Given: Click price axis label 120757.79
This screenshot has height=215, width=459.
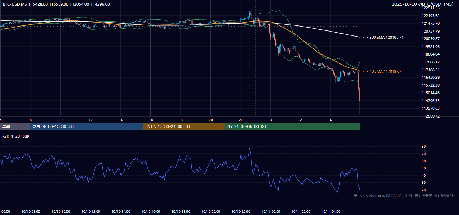Looking at the screenshot, I should pyautogui.click(x=431, y=31).
